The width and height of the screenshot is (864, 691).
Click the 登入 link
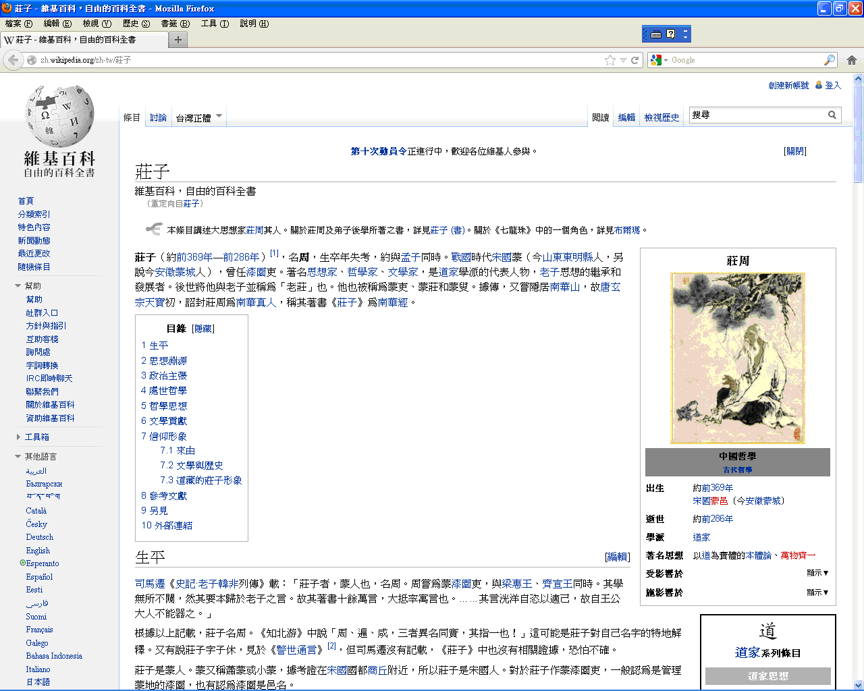click(x=833, y=86)
